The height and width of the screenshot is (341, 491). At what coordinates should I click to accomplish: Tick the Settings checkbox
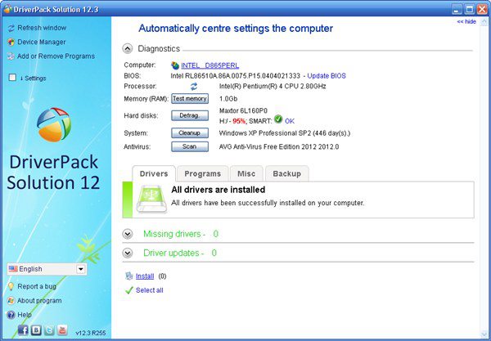pos(12,77)
